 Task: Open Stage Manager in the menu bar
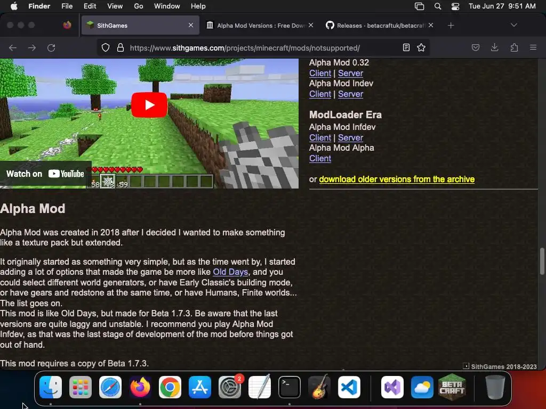pos(419,6)
